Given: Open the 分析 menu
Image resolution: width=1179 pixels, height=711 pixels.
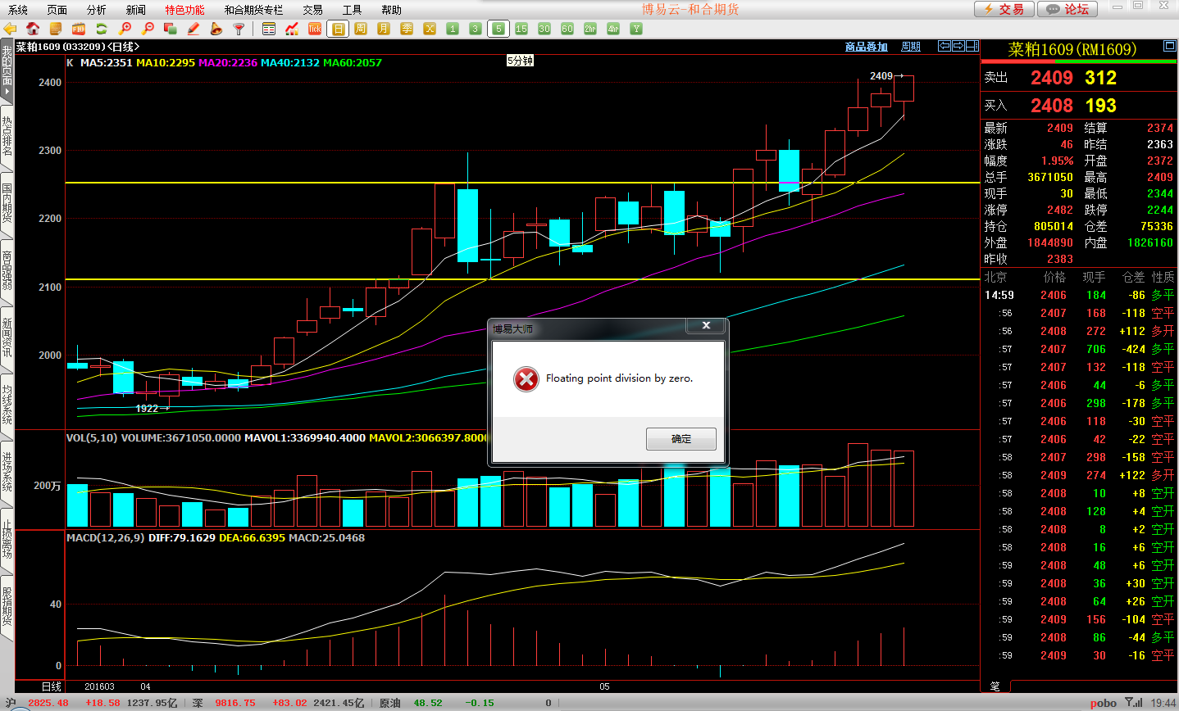Looking at the screenshot, I should point(96,10).
